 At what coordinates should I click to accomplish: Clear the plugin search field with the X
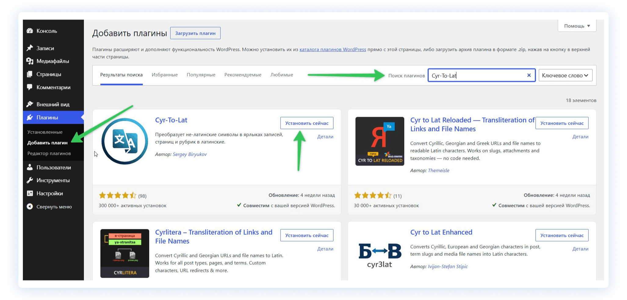tap(529, 75)
